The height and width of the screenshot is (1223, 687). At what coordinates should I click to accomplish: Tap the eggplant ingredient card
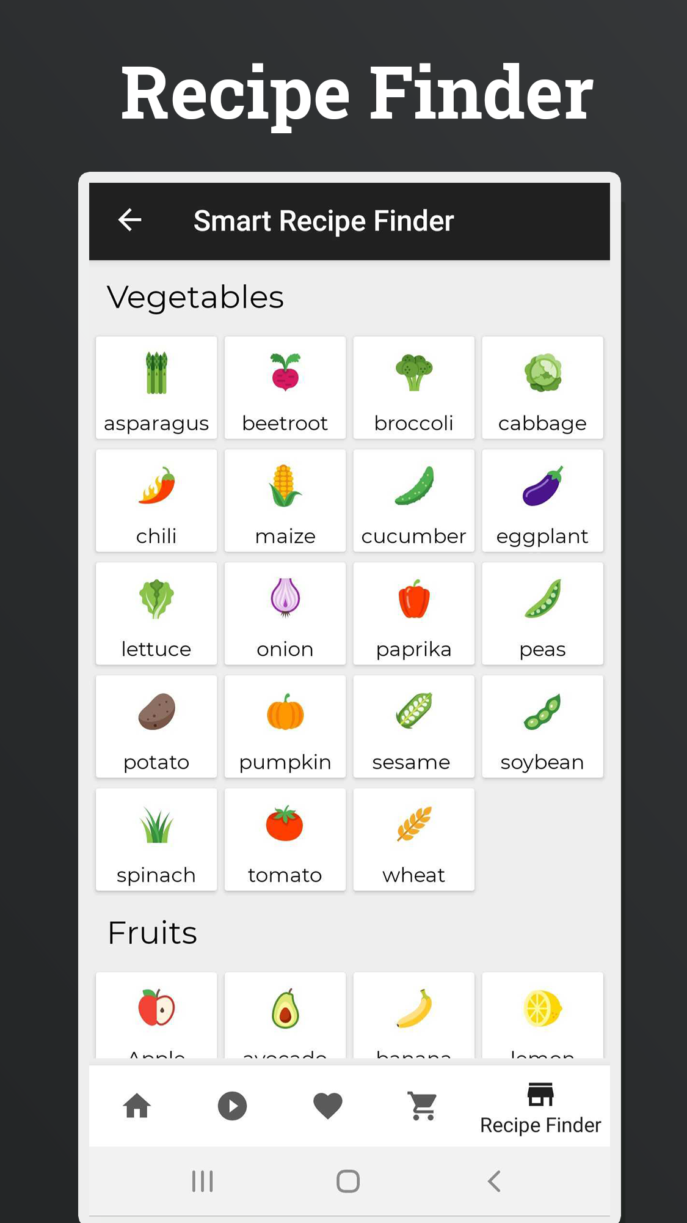[x=542, y=501]
